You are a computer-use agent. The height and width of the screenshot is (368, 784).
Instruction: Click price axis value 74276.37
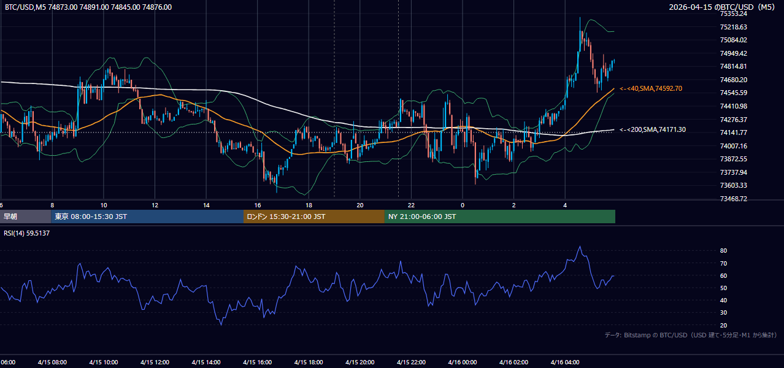(733, 120)
